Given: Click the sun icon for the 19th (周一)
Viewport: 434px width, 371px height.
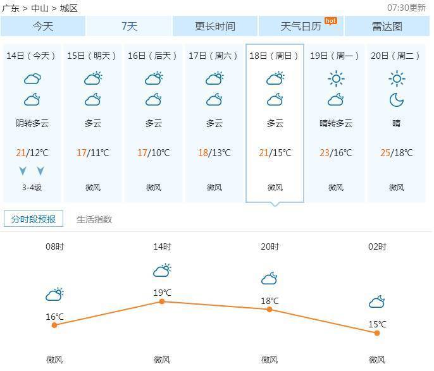Looking at the screenshot, I should point(336,79).
